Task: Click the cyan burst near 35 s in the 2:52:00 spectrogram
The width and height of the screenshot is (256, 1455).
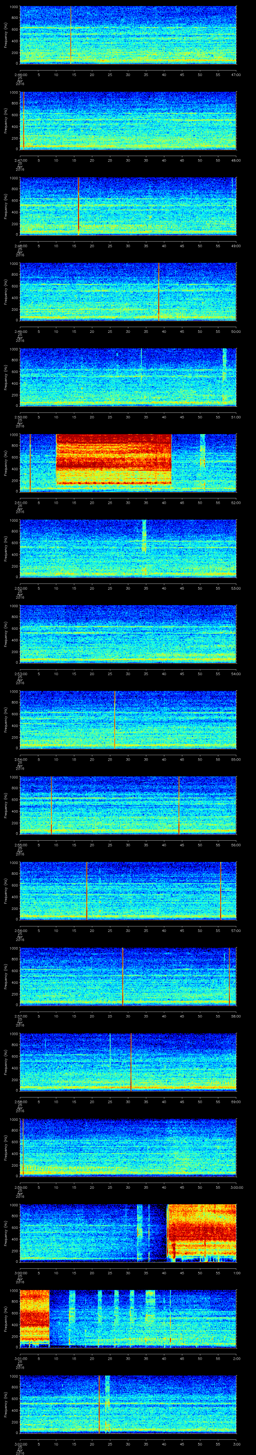Action: tap(144, 537)
